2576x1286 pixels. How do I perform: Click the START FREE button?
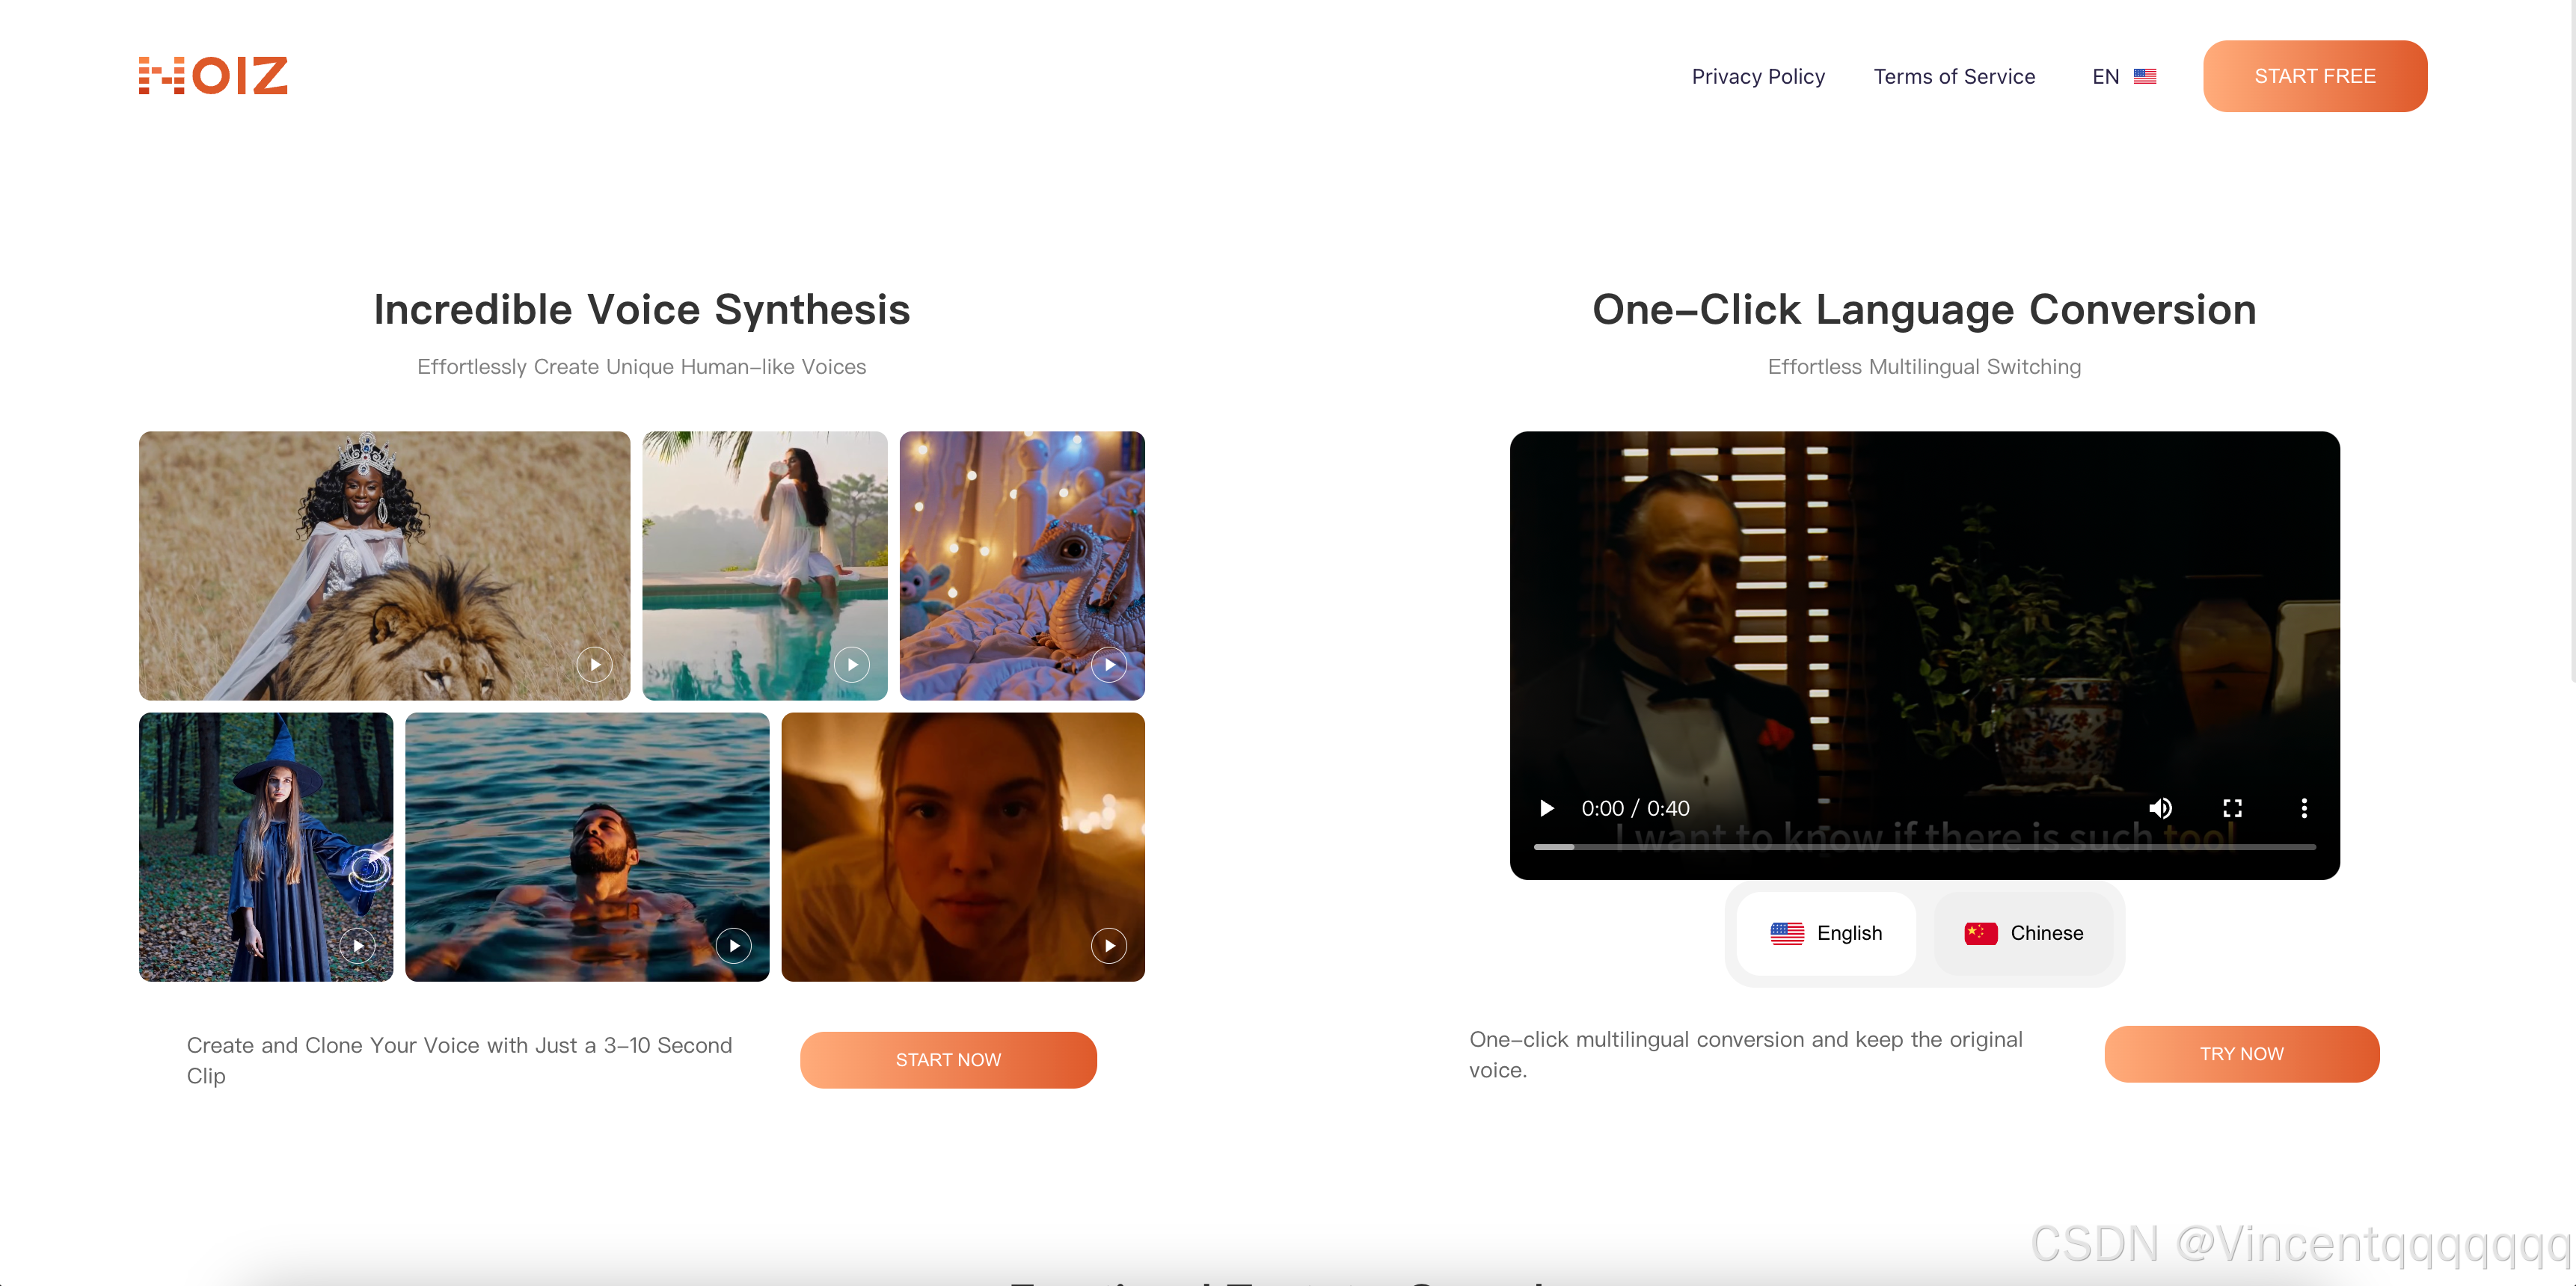click(2314, 77)
